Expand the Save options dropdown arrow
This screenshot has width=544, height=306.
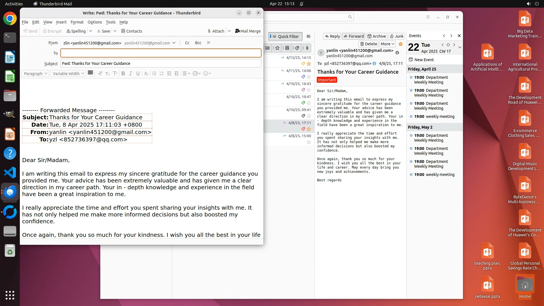point(115,31)
